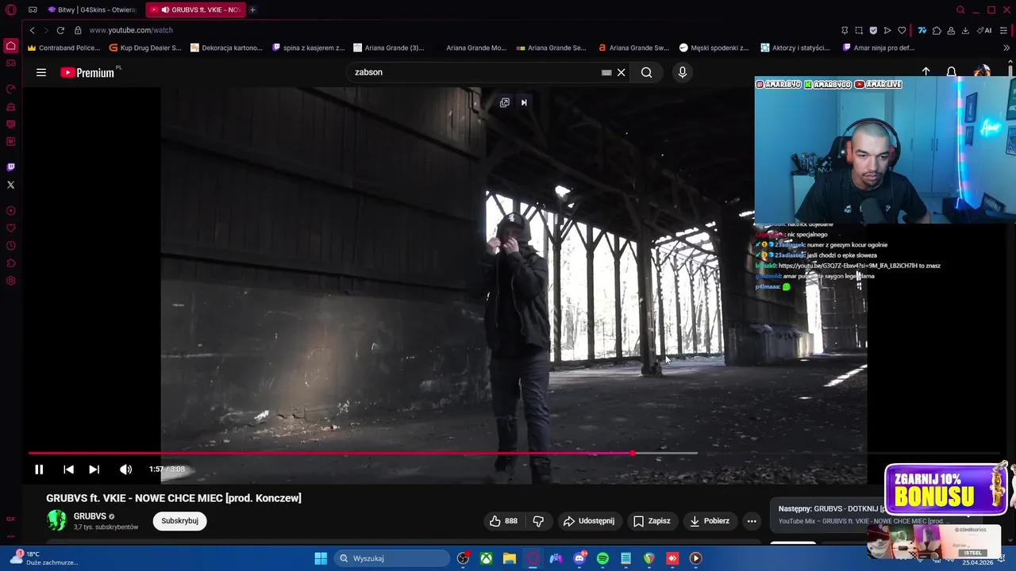The height and width of the screenshot is (571, 1016).
Task: Open the YouTube guide hamburger menu
Action: [40, 72]
